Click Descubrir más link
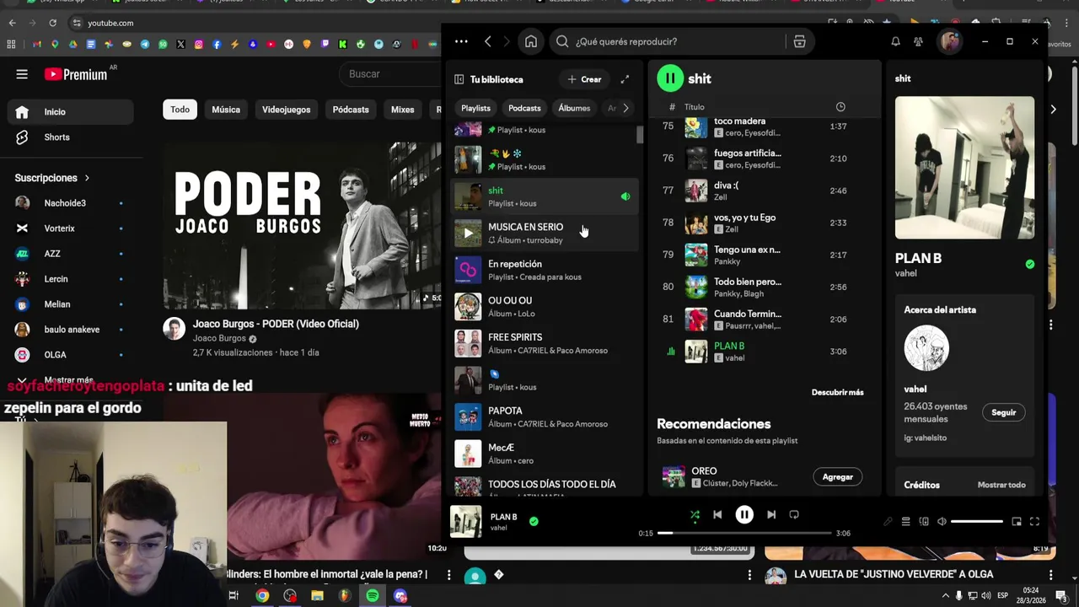The width and height of the screenshot is (1079, 607). pyautogui.click(x=837, y=392)
